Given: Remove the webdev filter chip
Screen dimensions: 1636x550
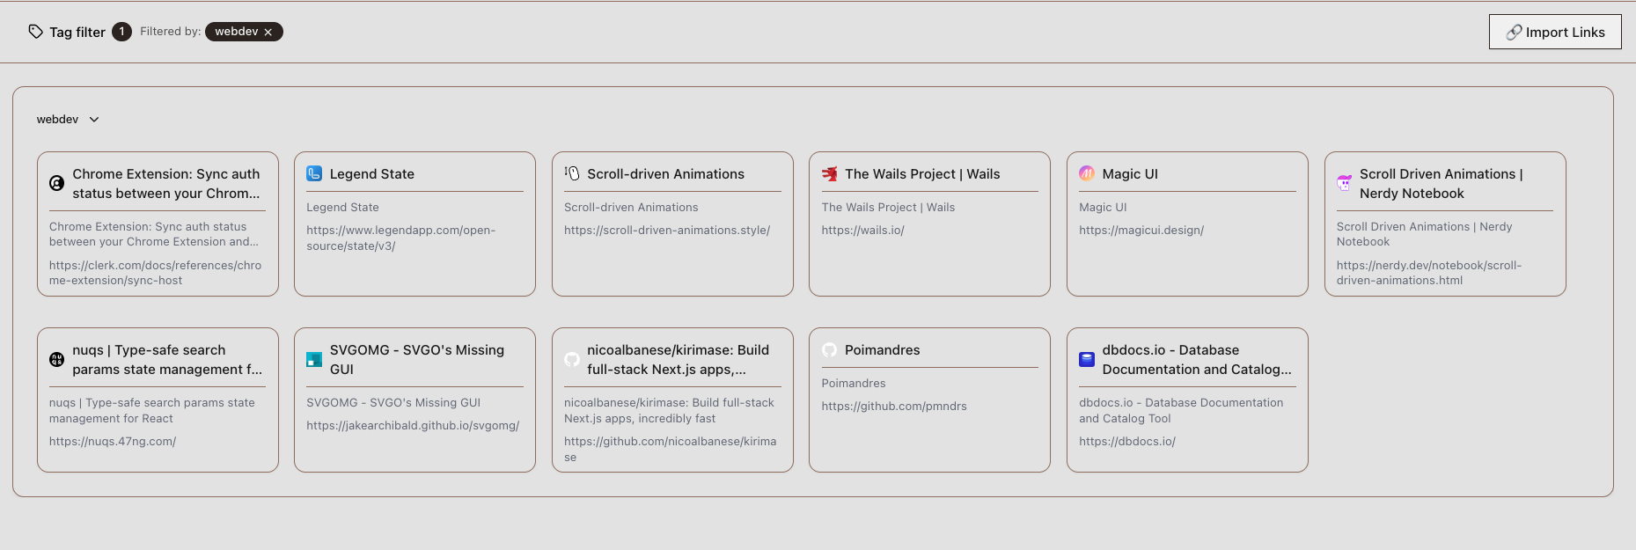Looking at the screenshot, I should (268, 32).
